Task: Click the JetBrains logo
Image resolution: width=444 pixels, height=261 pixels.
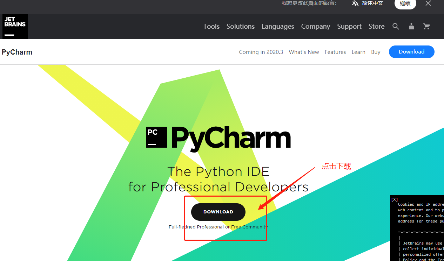Action: tap(15, 27)
